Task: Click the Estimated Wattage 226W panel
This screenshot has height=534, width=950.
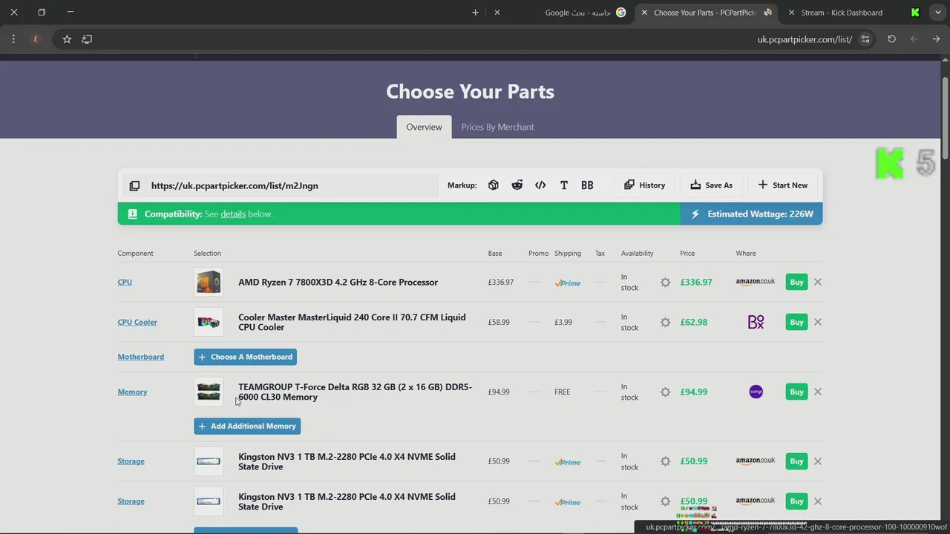Action: tap(751, 214)
